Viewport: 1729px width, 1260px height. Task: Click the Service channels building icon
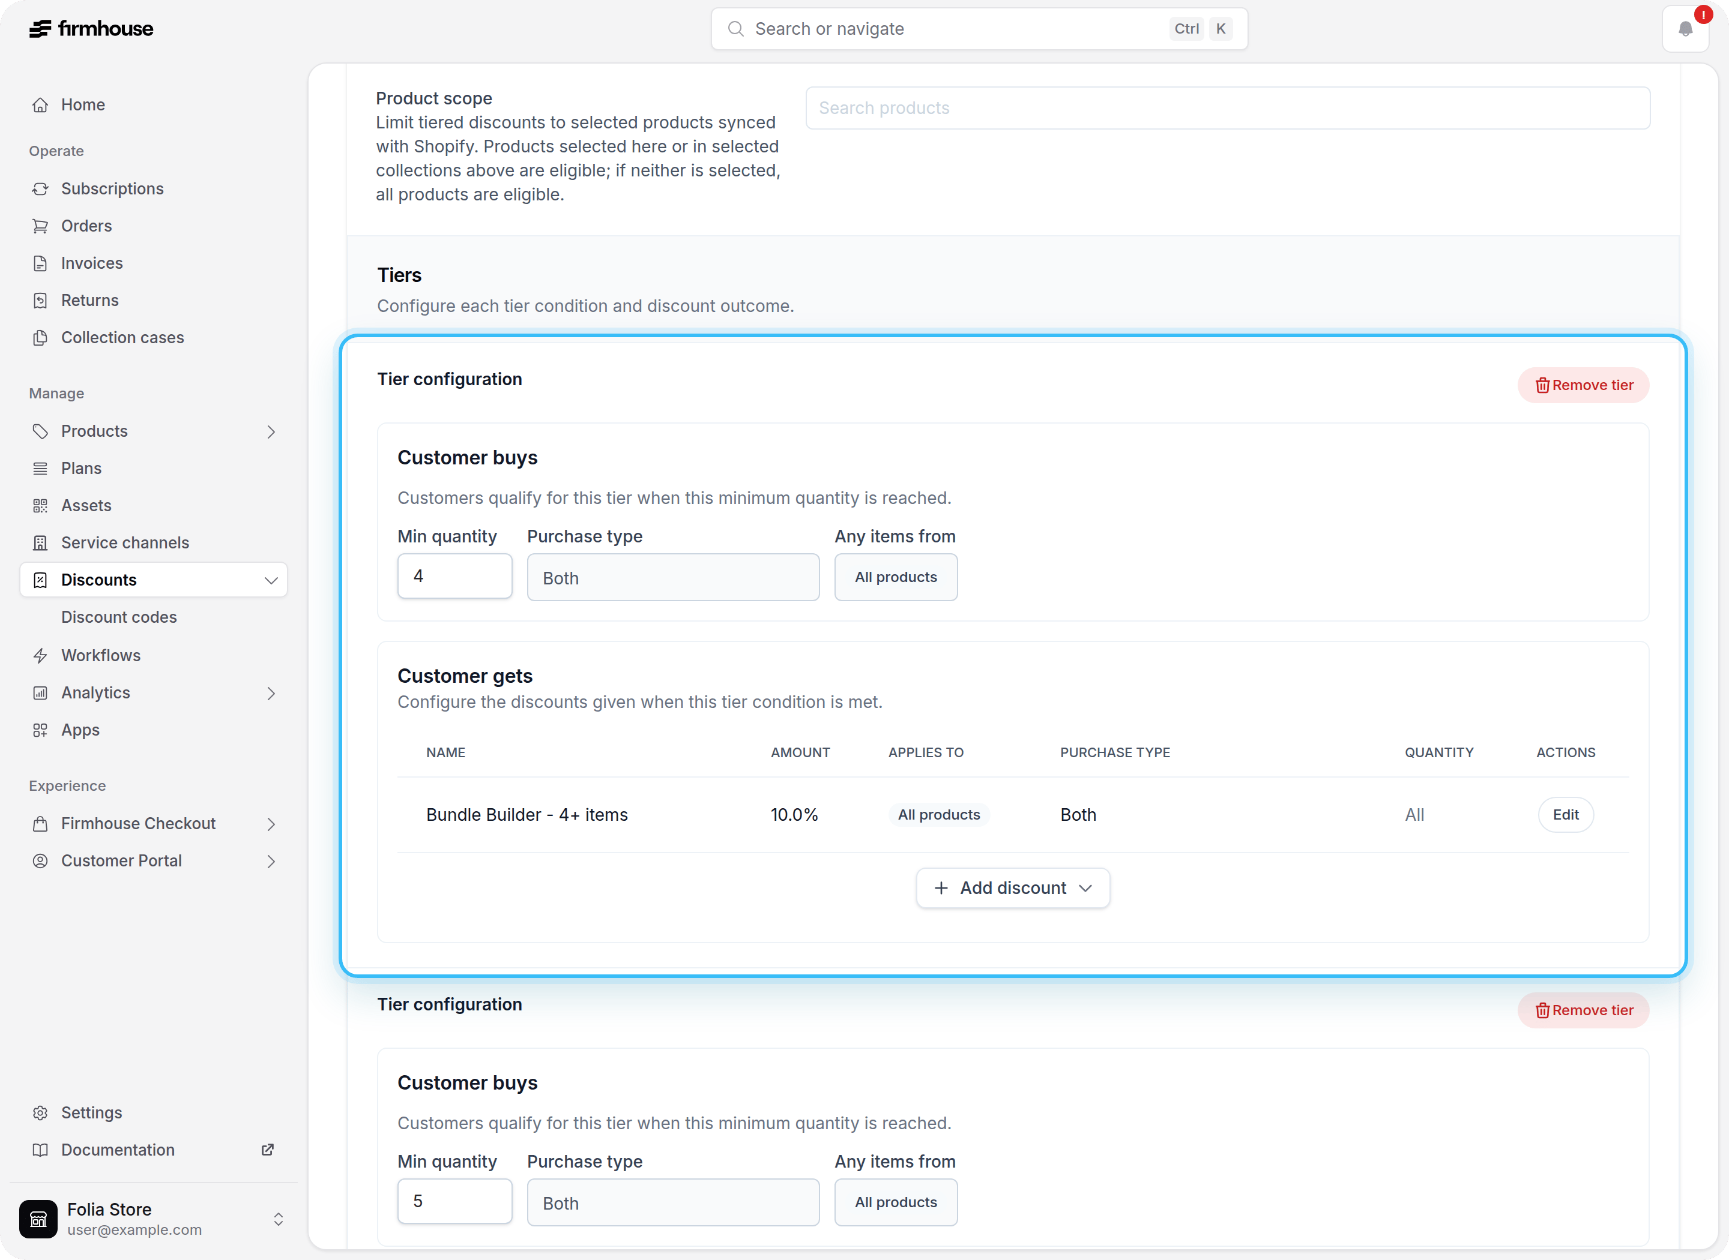point(40,543)
